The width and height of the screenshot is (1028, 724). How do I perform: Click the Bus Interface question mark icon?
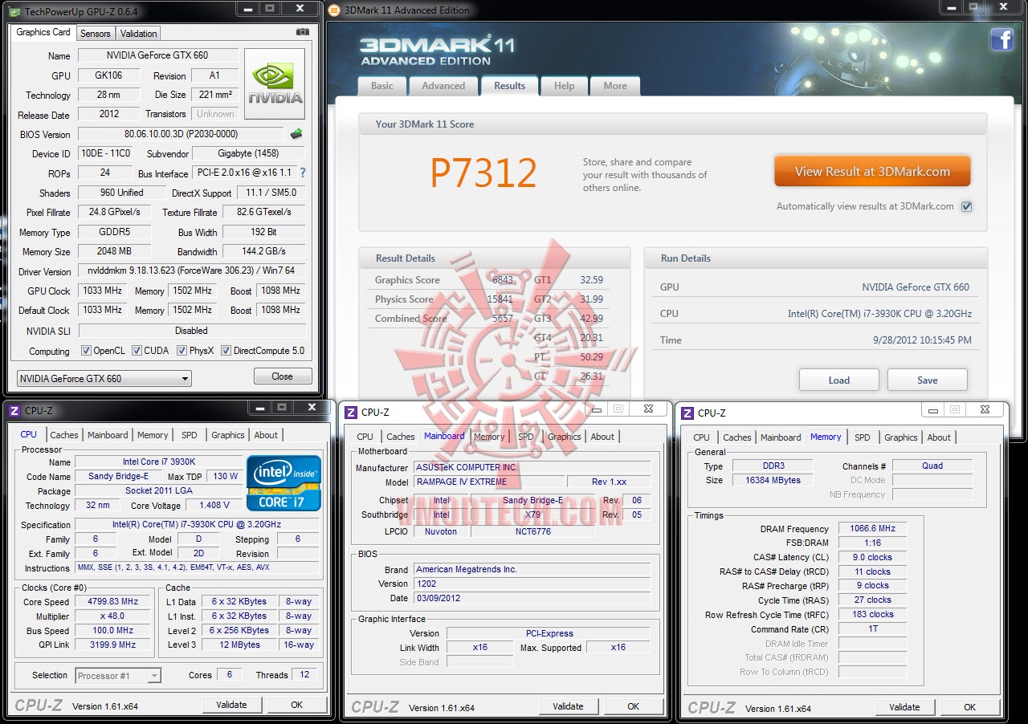click(x=303, y=173)
